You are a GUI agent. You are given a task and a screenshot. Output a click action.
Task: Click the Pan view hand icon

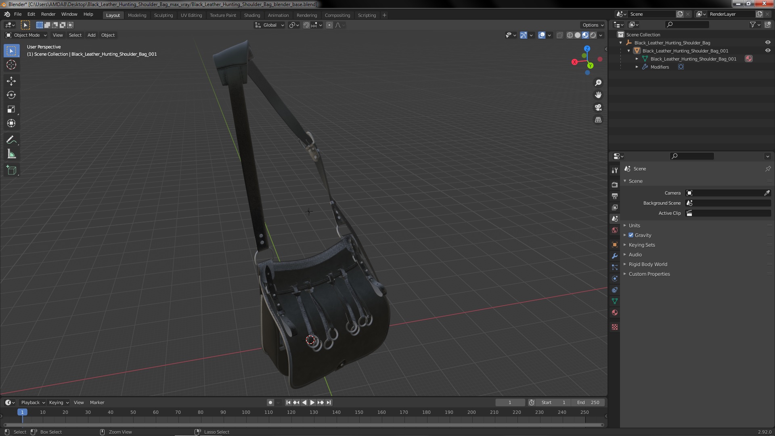pos(598,95)
